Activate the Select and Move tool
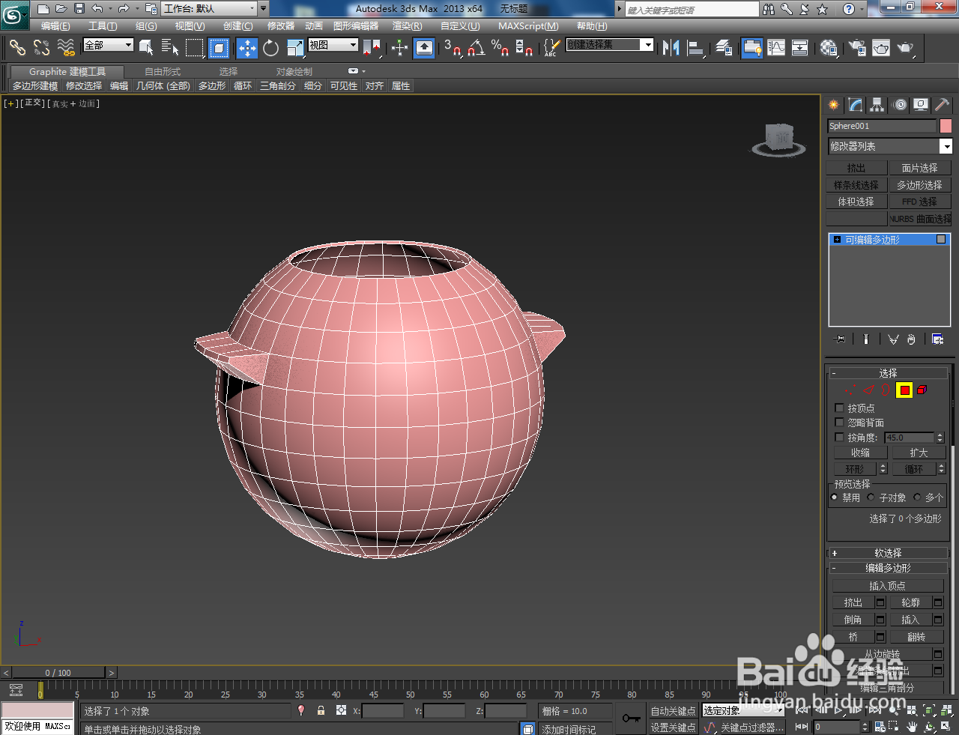 pos(246,48)
